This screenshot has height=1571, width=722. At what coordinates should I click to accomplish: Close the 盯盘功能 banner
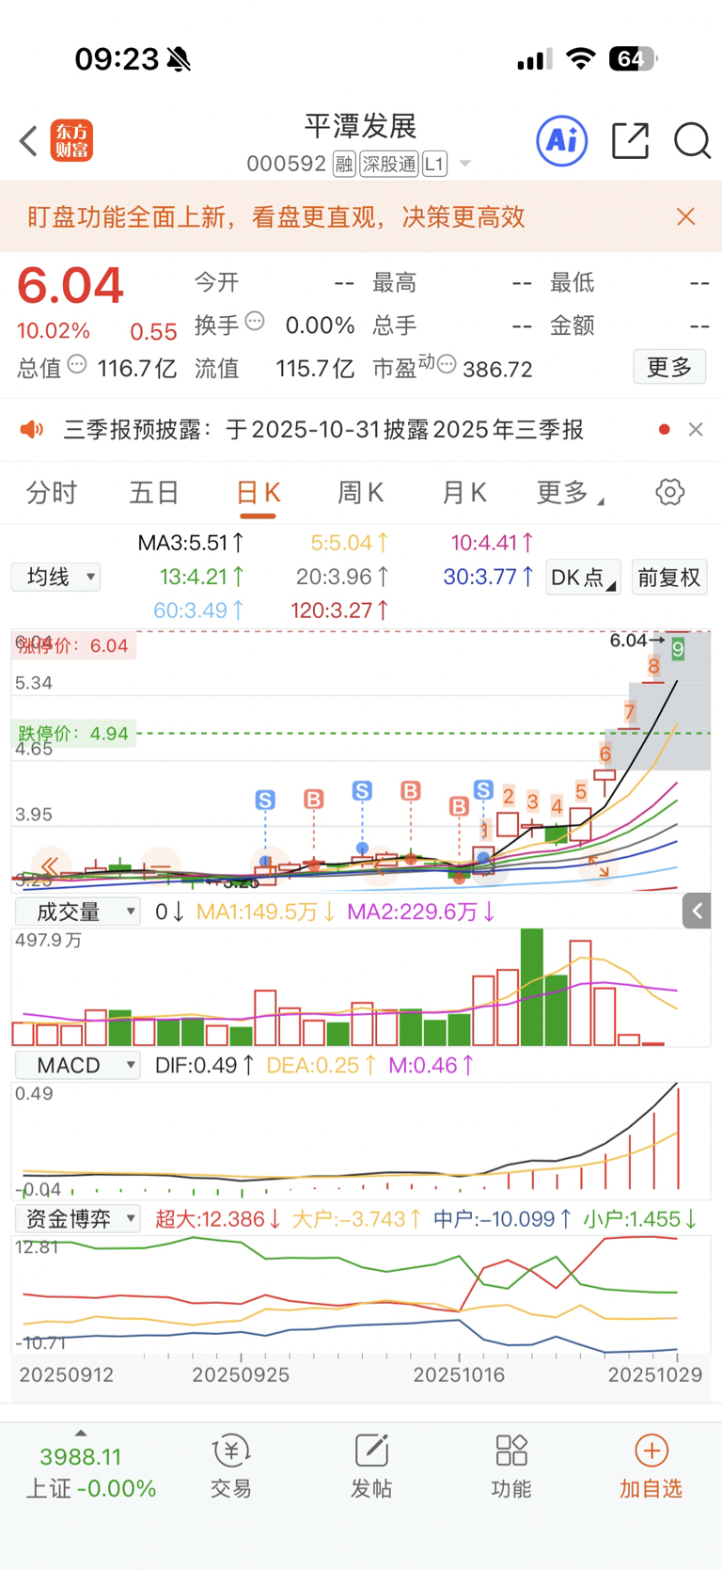686,217
